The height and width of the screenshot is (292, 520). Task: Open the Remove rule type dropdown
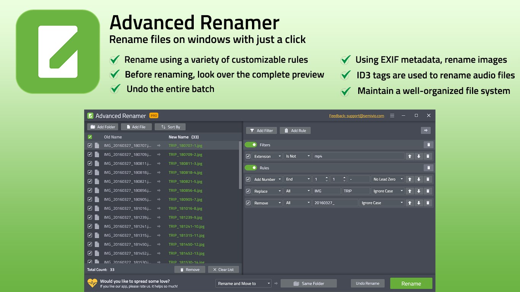coord(267,203)
